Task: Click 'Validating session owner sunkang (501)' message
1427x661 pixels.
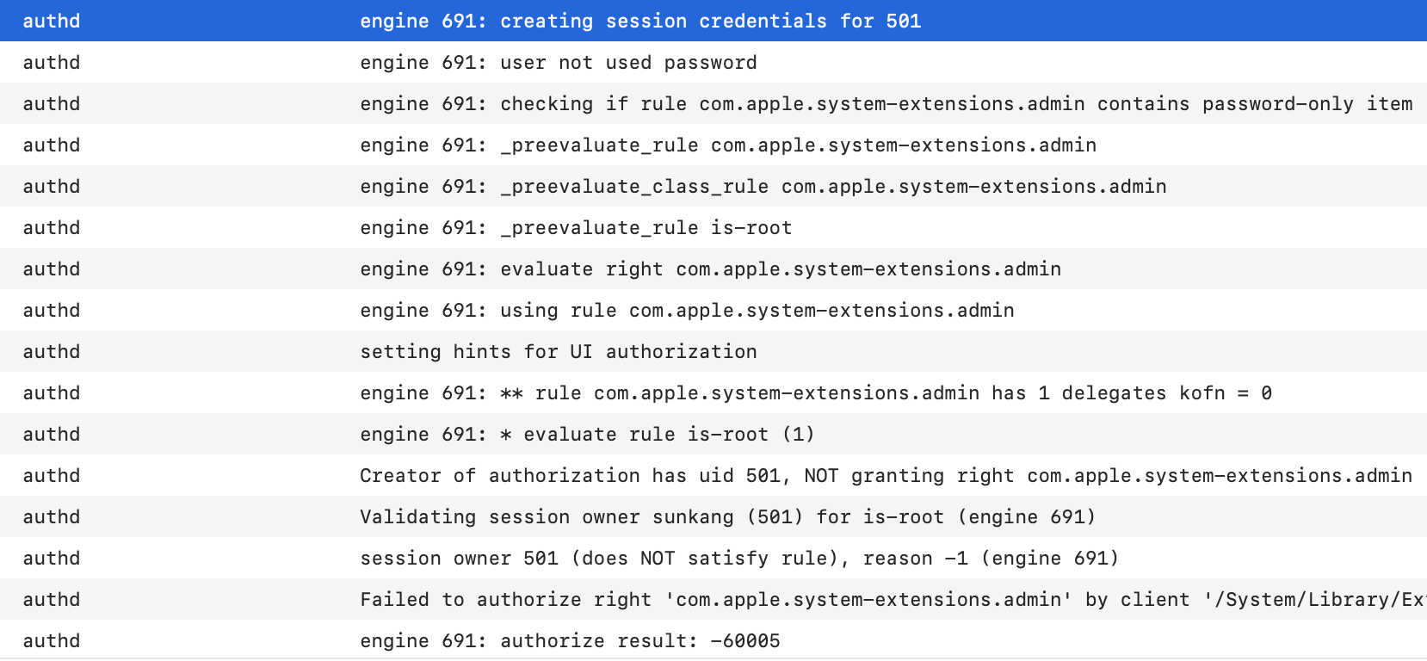Action: point(727,516)
